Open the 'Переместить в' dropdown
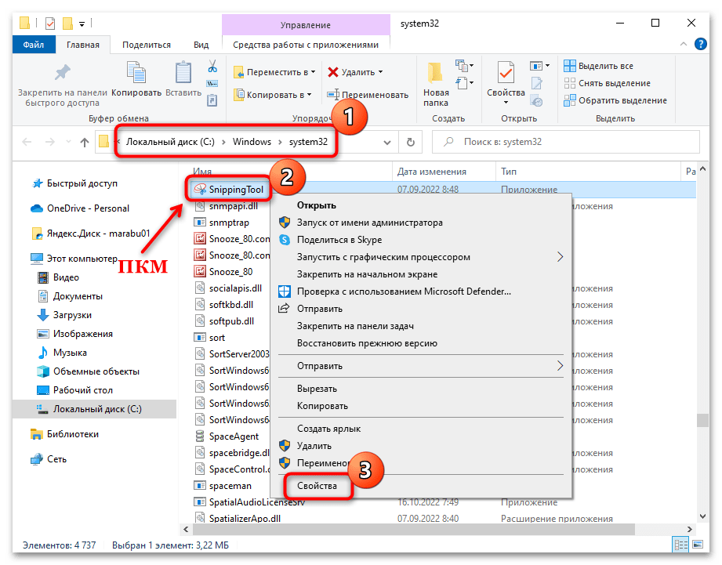The image size is (722, 565). click(x=274, y=72)
